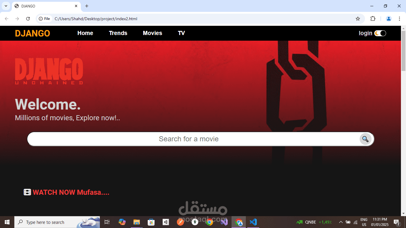Open the Chrome extensions puzzle icon
The height and width of the screenshot is (228, 406).
tap(373, 19)
